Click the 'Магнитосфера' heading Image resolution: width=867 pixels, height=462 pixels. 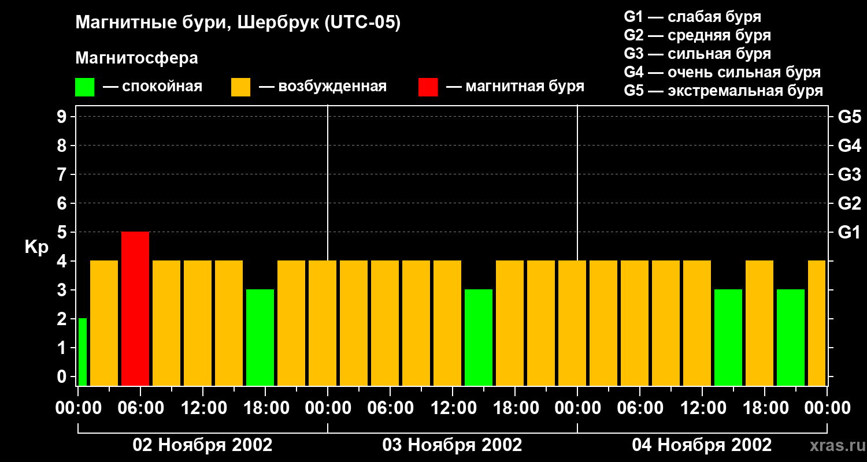tap(136, 58)
